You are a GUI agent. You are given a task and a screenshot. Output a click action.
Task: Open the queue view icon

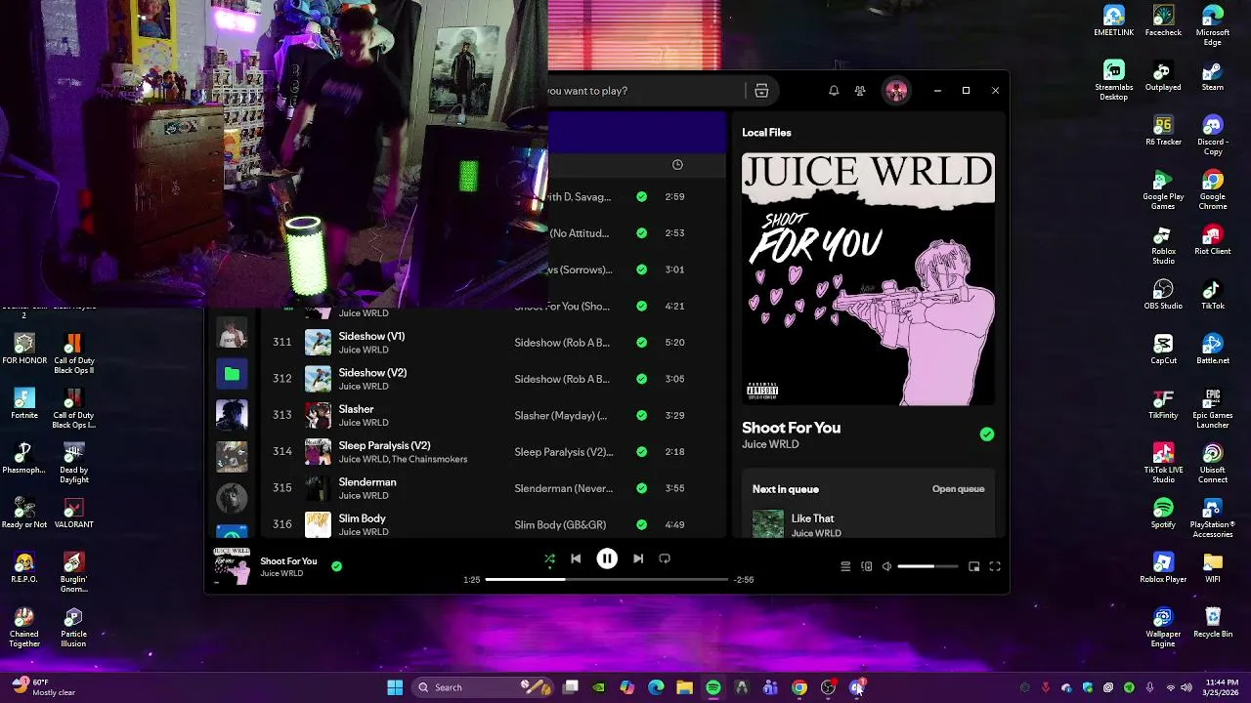pyautogui.click(x=845, y=566)
